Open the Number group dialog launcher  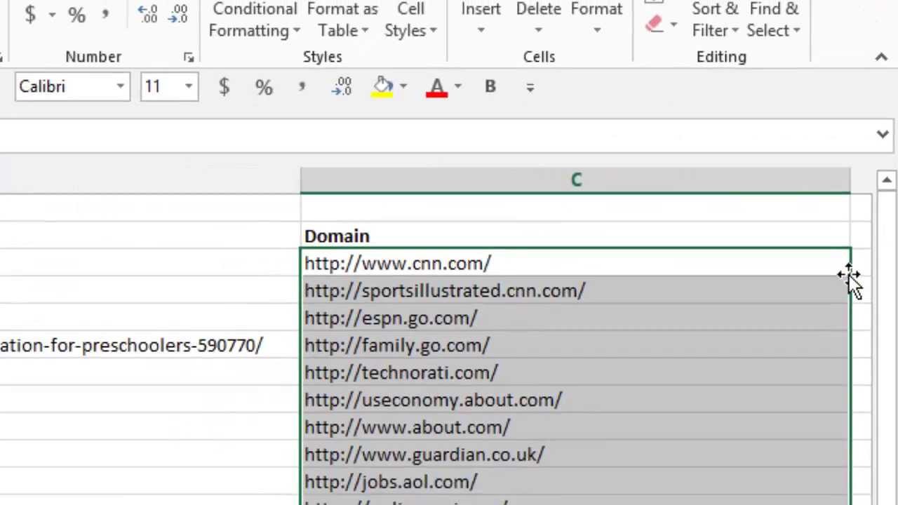coord(189,58)
